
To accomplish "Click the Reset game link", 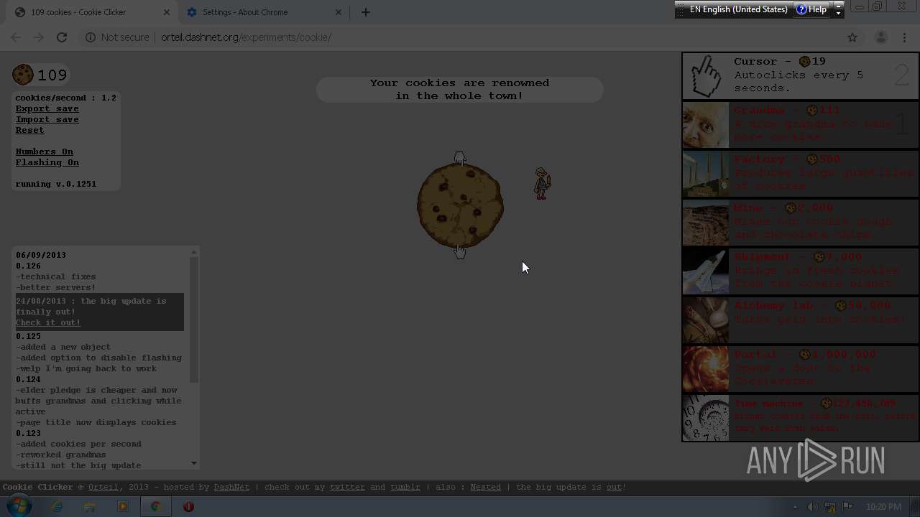I will pos(30,130).
